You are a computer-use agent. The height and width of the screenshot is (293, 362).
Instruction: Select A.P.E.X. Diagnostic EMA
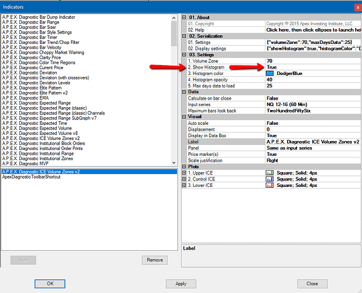pos(25,98)
